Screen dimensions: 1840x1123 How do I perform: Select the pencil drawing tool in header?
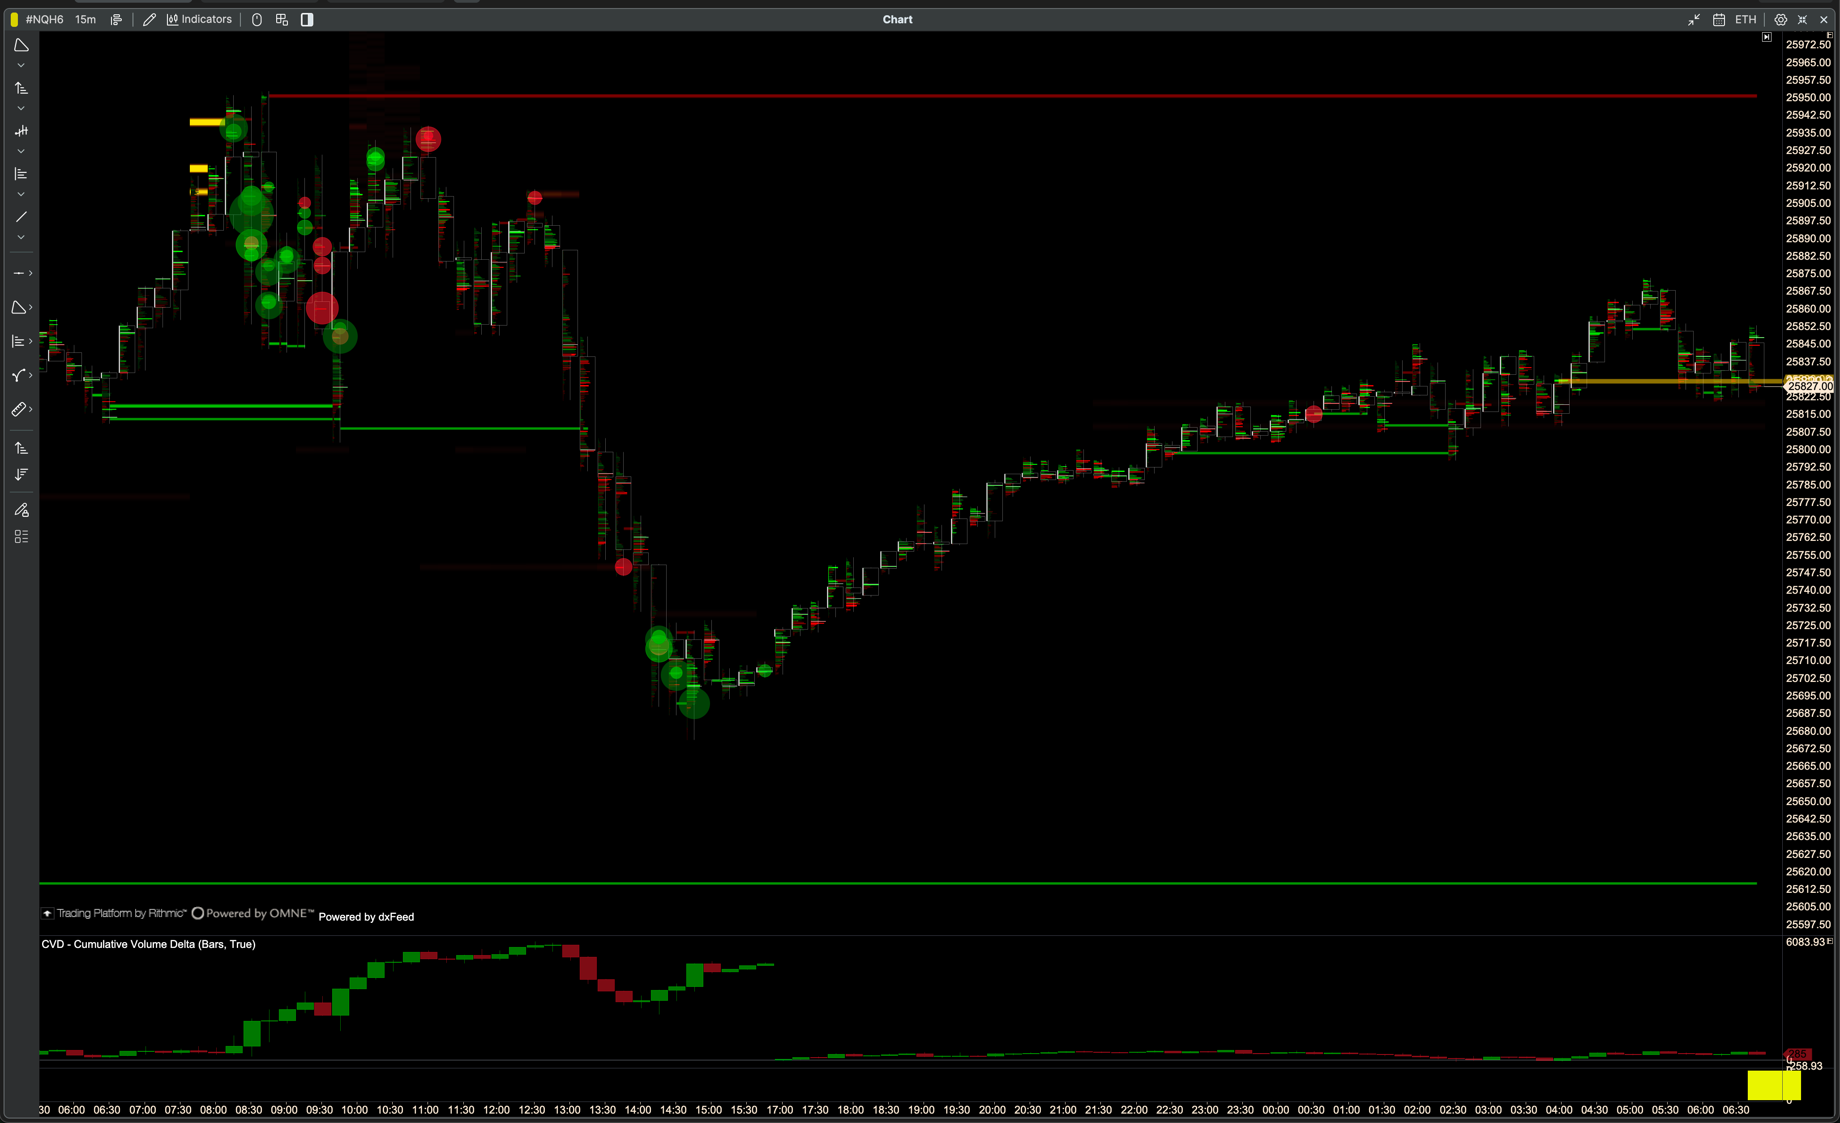pyautogui.click(x=150, y=19)
